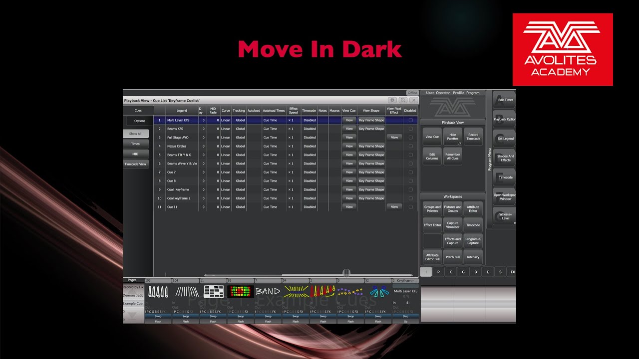Open Capture Visualiser workspace

pyautogui.click(x=453, y=225)
